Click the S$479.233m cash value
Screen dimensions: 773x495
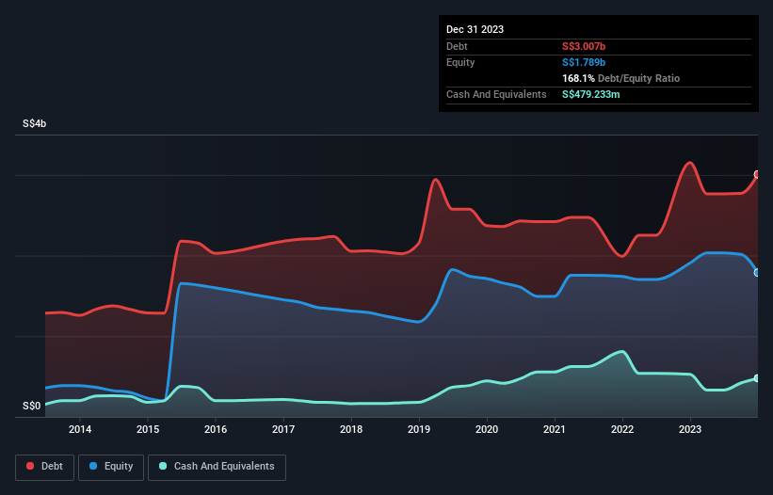(591, 94)
